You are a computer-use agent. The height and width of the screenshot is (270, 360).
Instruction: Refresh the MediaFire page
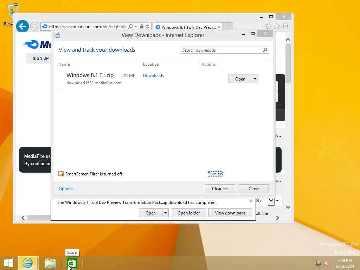coord(147,26)
